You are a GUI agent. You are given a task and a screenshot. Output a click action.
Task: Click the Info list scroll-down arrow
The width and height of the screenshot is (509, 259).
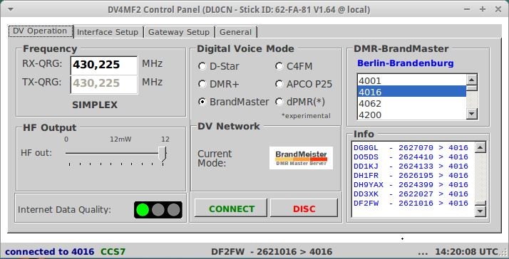click(x=480, y=211)
